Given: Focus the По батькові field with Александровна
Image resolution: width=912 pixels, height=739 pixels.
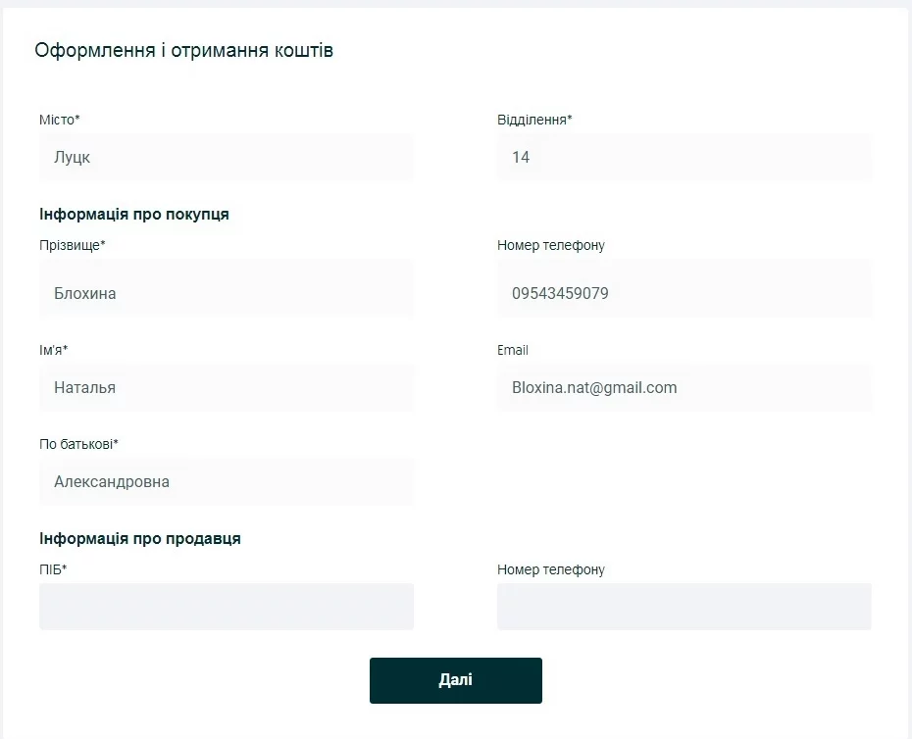Looking at the screenshot, I should (226, 481).
